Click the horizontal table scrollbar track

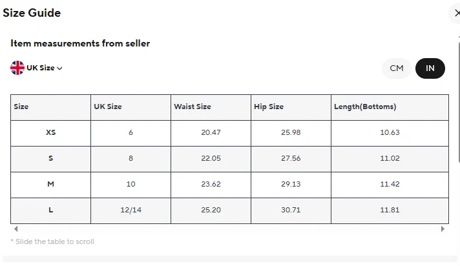pos(229,229)
